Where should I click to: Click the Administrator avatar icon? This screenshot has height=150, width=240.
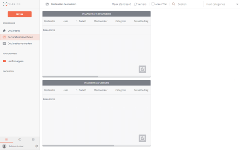(x=4, y=146)
